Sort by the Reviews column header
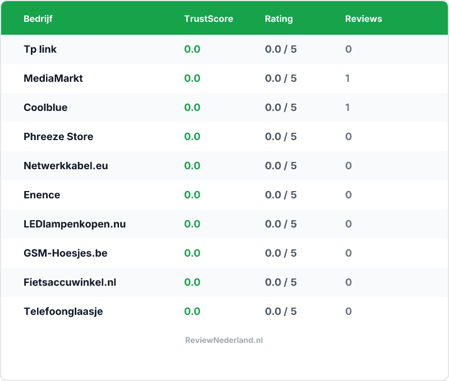Viewport: 449px width, 381px height. pyautogui.click(x=363, y=18)
